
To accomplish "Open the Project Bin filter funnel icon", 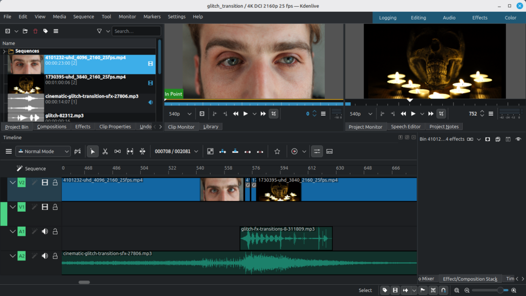I will [x=100, y=31].
